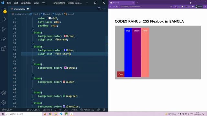Select the index.html editor tab
This screenshot has width=207, height=116.
click(19, 9)
